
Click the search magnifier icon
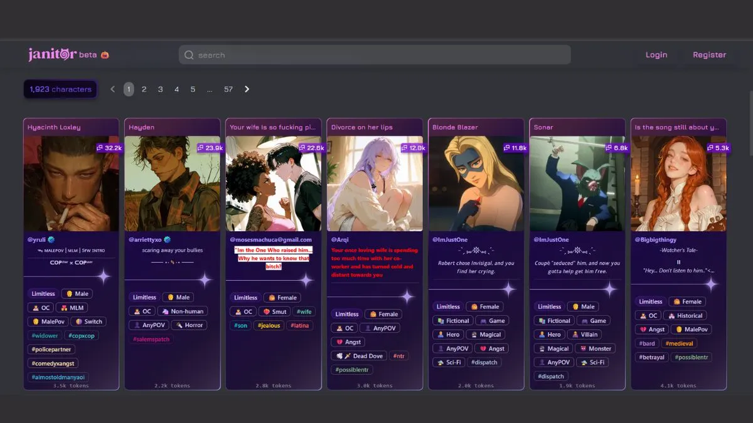tap(188, 55)
